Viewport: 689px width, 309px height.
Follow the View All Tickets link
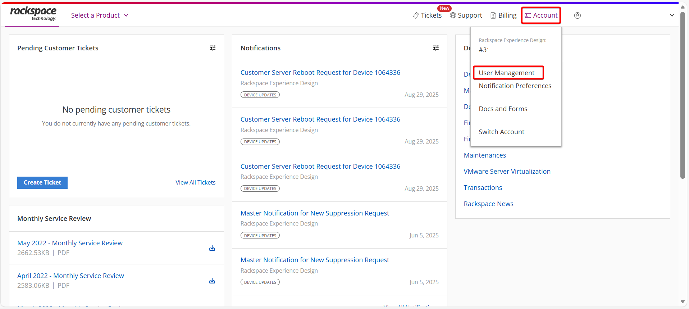196,182
